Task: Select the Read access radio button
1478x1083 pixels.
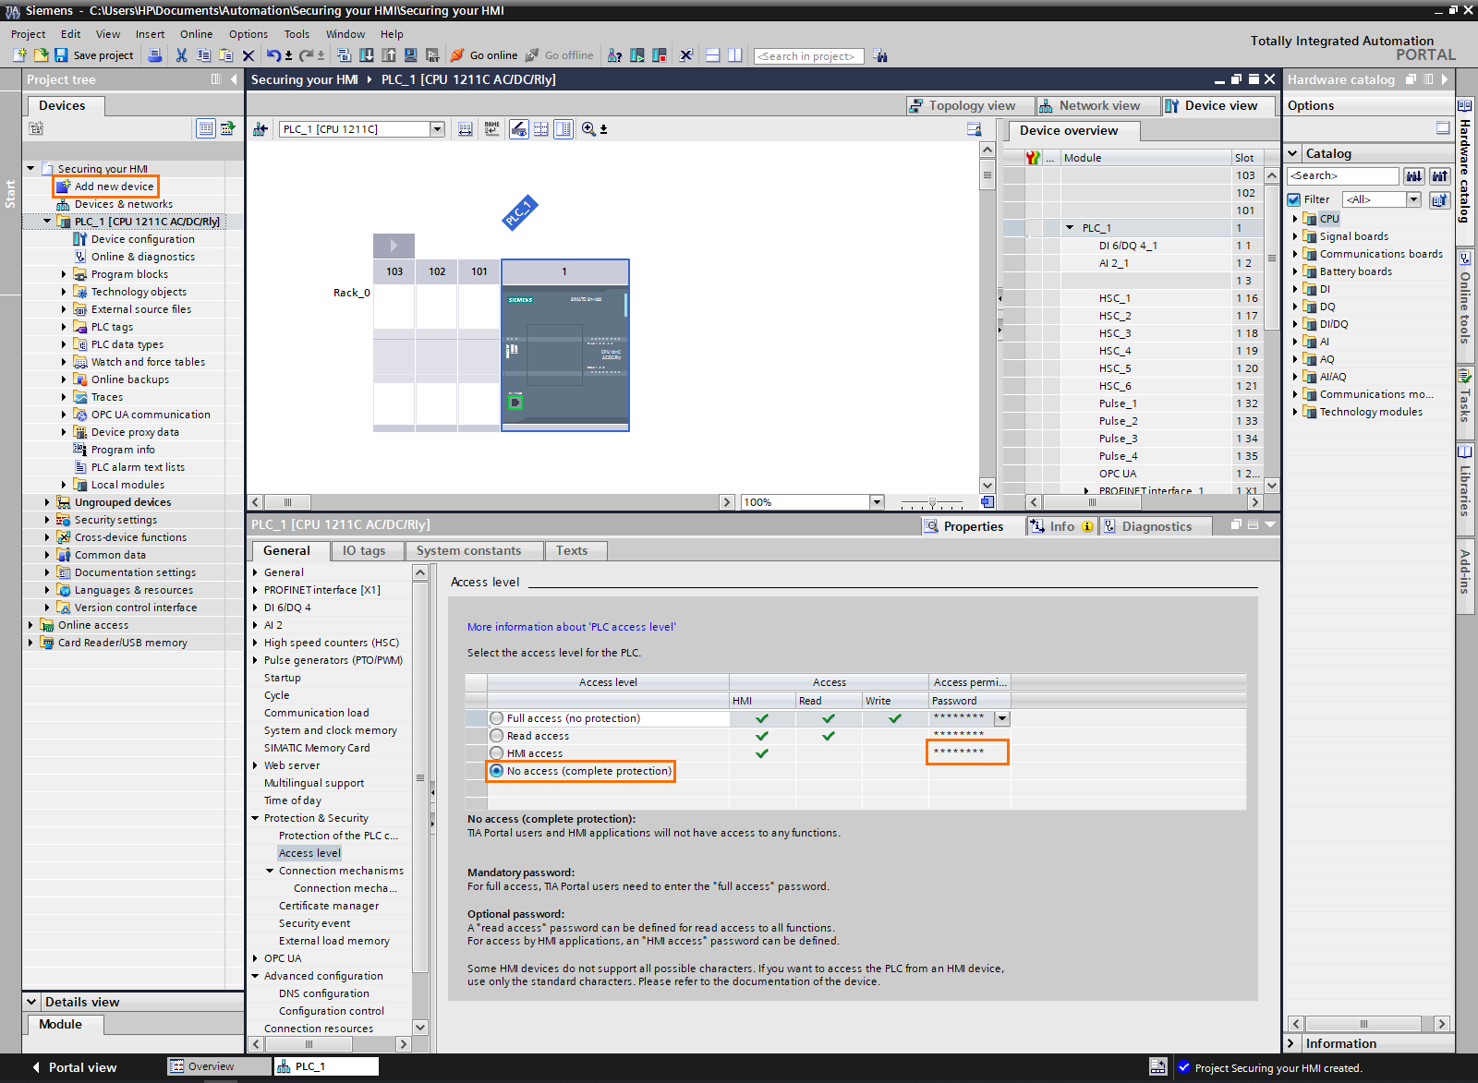Action: coord(497,736)
